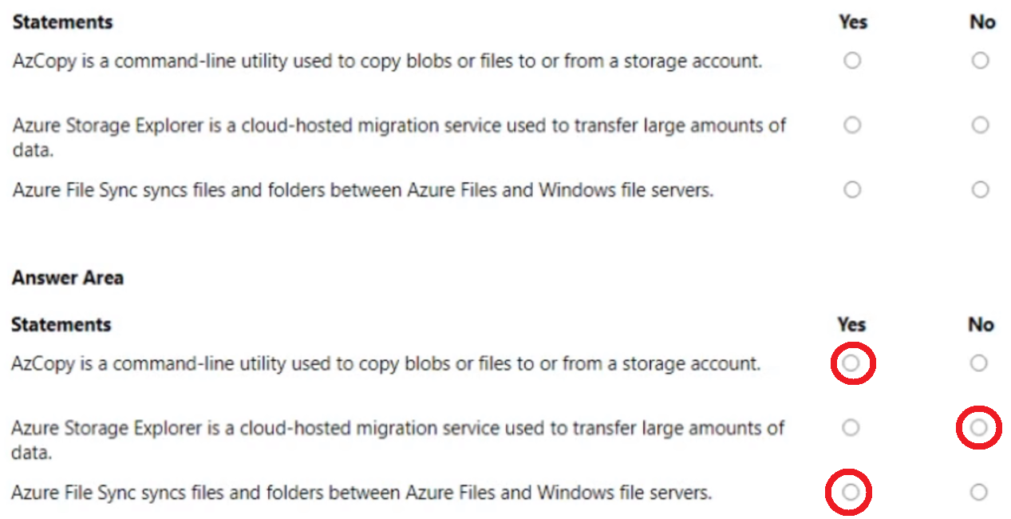The width and height of the screenshot is (1011, 519).
Task: Click the Yes header in Answer Area
Action: pyautogui.click(x=851, y=324)
